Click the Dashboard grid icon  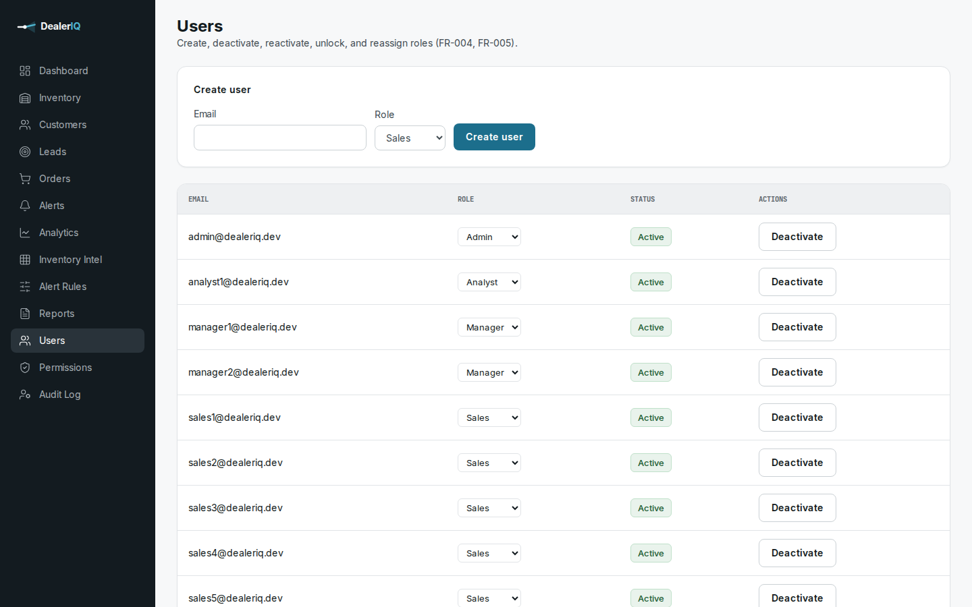pyautogui.click(x=25, y=71)
